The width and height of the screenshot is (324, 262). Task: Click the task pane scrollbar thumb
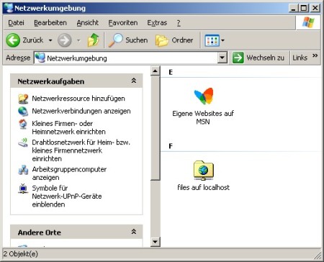pos(156,128)
